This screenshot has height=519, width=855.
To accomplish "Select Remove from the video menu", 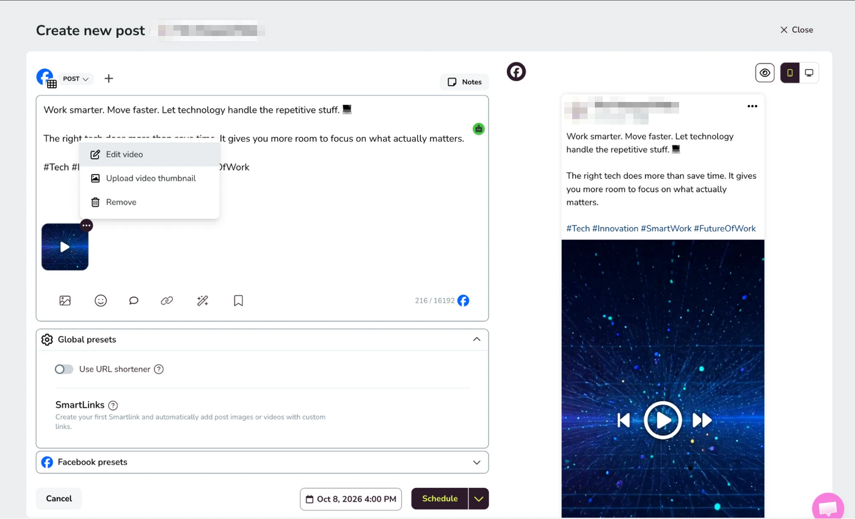I will (x=150, y=202).
